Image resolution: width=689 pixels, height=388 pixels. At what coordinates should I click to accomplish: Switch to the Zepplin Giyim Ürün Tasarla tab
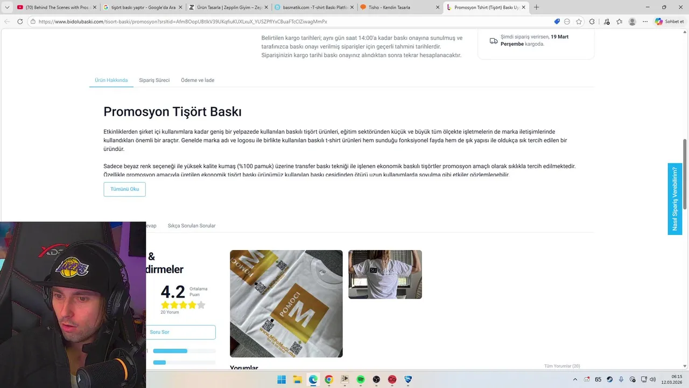click(228, 8)
